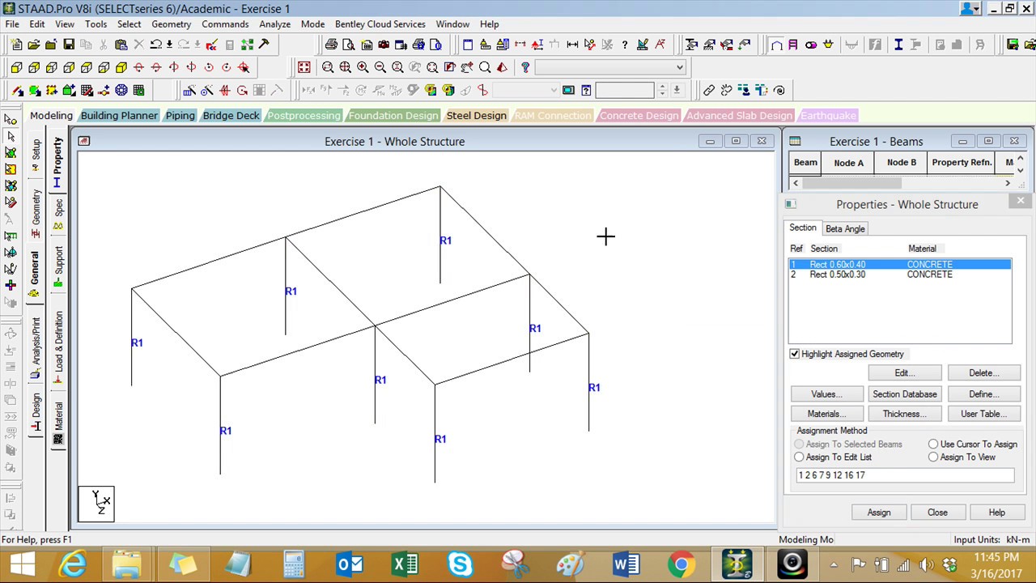The image size is (1036, 583).
Task: Click the Materials... button
Action: pos(826,414)
